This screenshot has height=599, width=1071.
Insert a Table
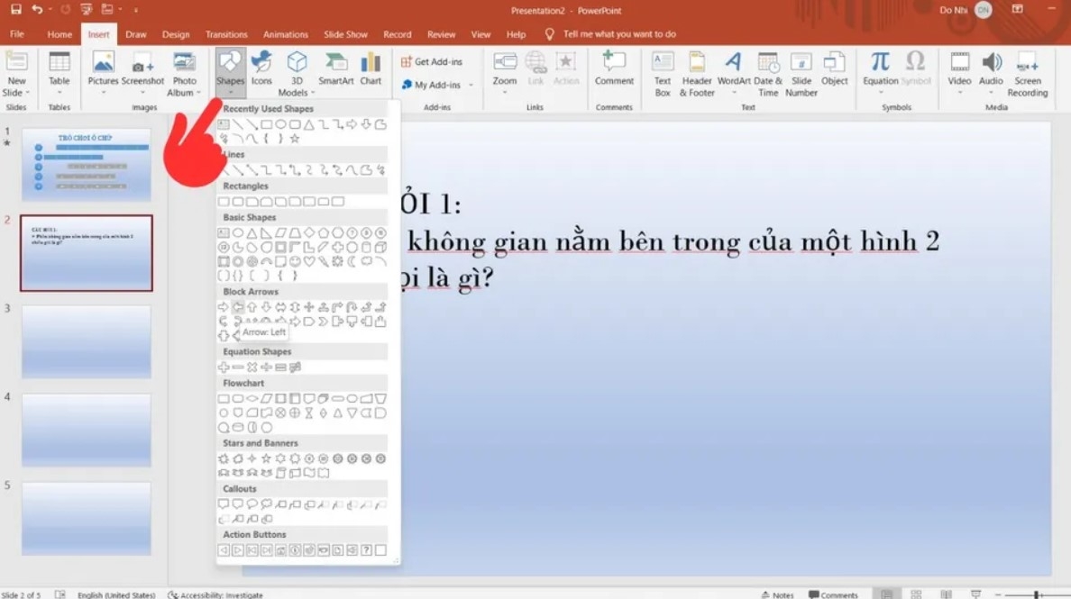[59, 72]
